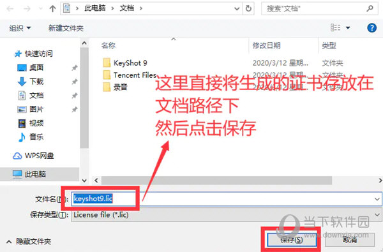Image resolution: width=383 pixels, height=252 pixels.
Task: Open help with the question mark icon
Action: click(x=372, y=28)
